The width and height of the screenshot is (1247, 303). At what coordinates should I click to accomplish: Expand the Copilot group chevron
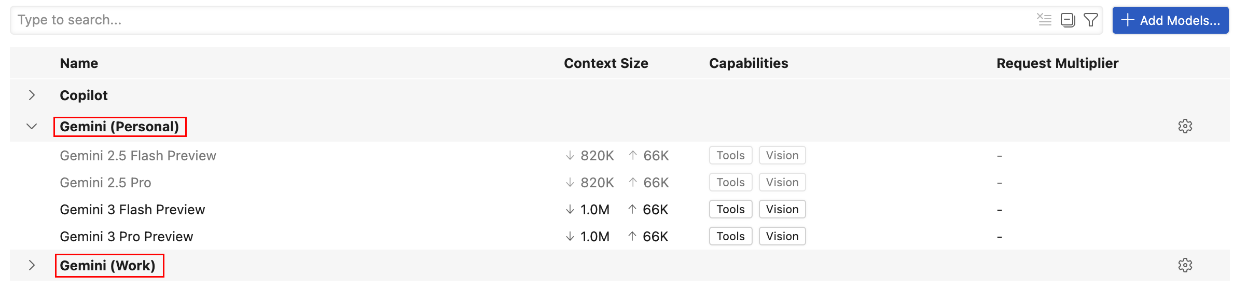point(32,95)
